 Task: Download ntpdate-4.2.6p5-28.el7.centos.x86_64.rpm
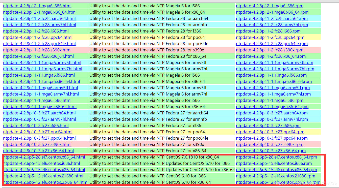tap(276, 157)
